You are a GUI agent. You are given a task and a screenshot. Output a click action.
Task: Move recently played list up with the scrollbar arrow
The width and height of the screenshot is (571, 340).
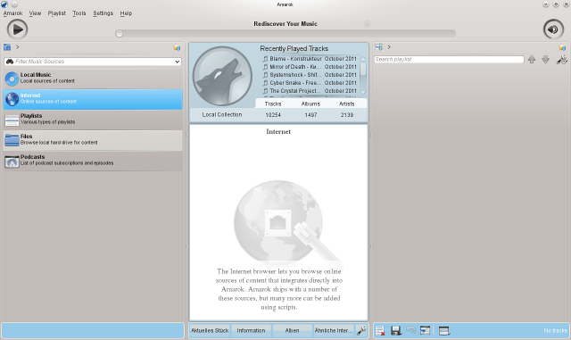[x=363, y=59]
